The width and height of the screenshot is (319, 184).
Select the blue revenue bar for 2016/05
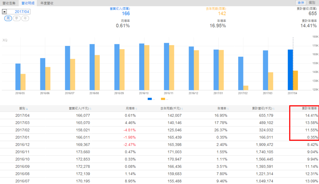tap(18, 77)
